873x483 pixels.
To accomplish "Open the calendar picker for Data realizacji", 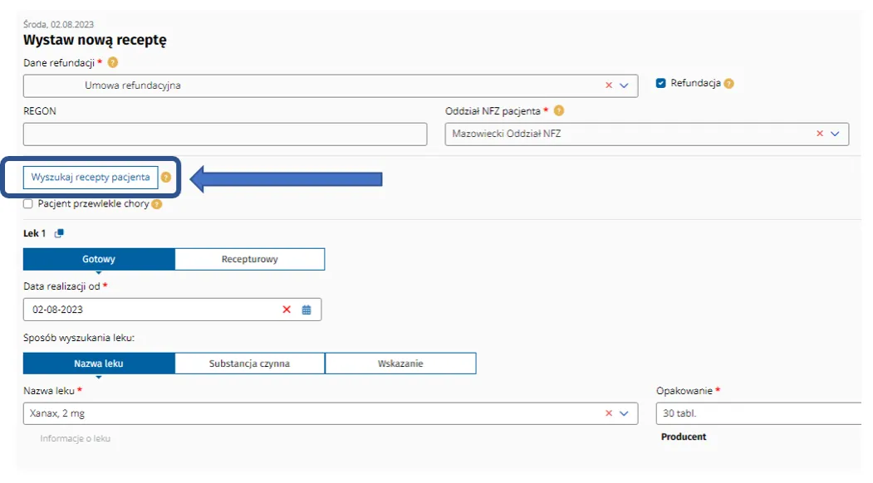I will pyautogui.click(x=307, y=310).
